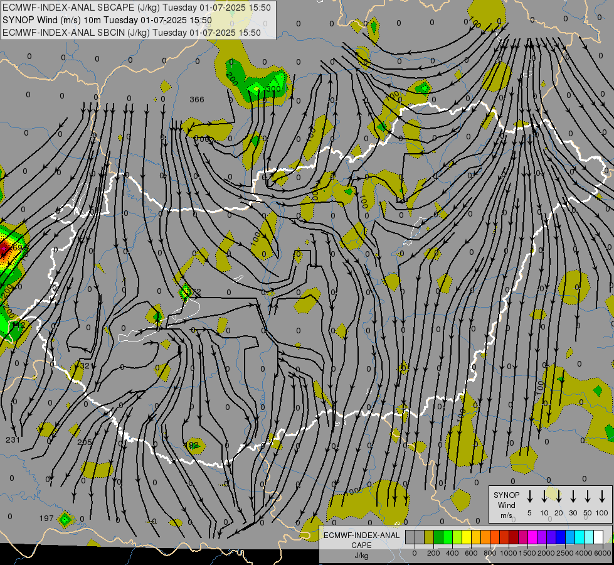
Task: Click the 5 m/s wind arrow in legend
Action: point(529,497)
